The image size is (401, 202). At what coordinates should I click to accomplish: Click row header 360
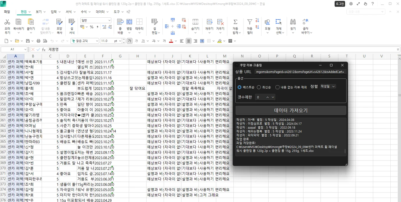3,115
